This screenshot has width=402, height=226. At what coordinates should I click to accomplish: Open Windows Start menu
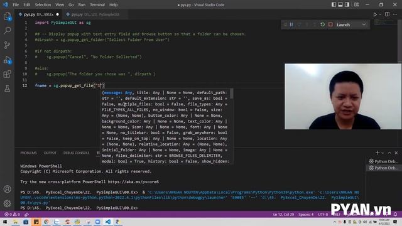tap(5, 222)
